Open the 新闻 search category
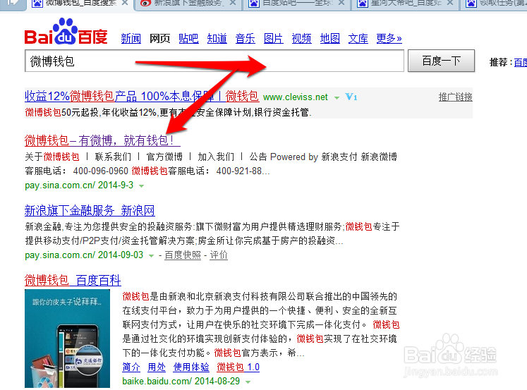This screenshot has width=527, height=390. pyautogui.click(x=131, y=39)
